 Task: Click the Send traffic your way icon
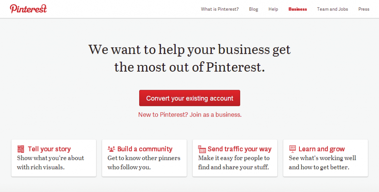point(202,149)
